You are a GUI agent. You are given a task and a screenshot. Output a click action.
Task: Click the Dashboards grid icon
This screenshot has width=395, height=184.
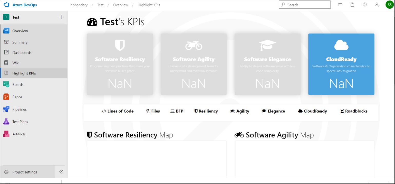6,52
